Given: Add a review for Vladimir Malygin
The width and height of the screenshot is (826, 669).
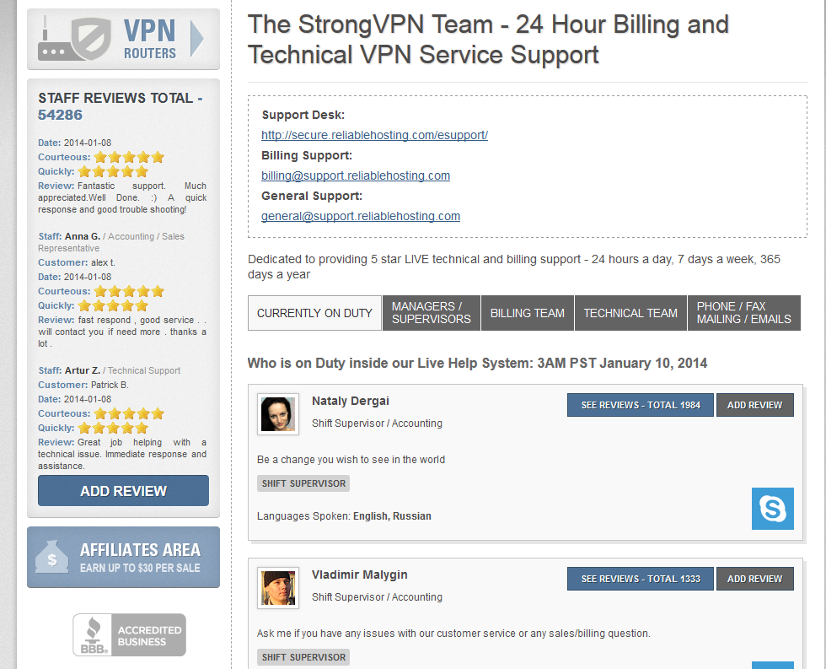Looking at the screenshot, I should pyautogui.click(x=755, y=579).
